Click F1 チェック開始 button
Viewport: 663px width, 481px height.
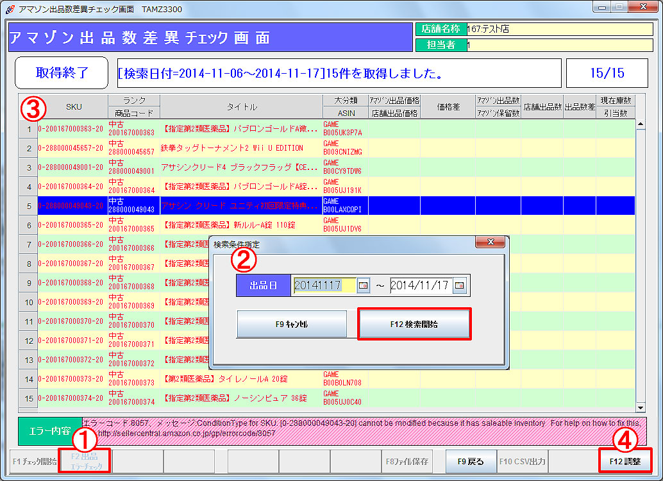tap(35, 461)
